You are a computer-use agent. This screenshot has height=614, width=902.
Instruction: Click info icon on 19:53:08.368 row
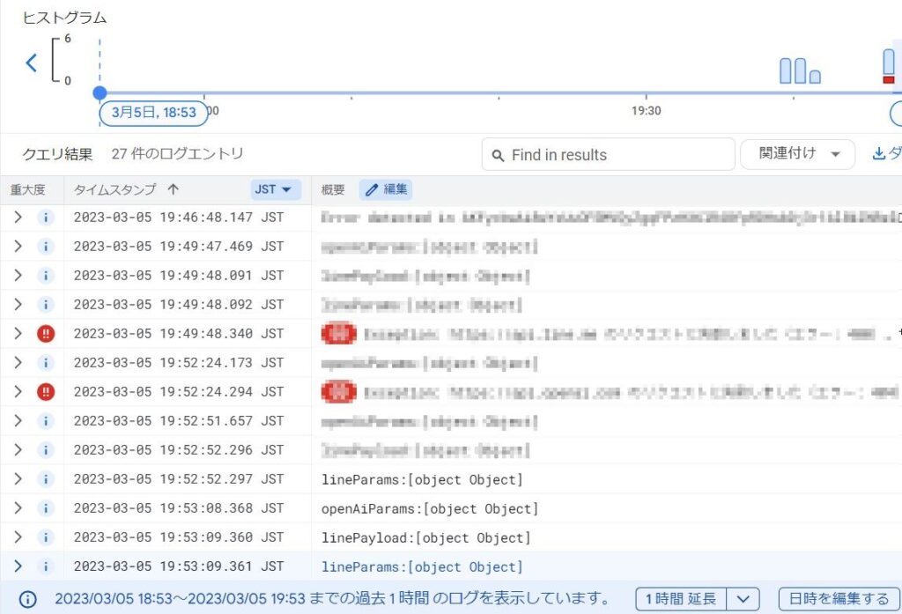46,508
